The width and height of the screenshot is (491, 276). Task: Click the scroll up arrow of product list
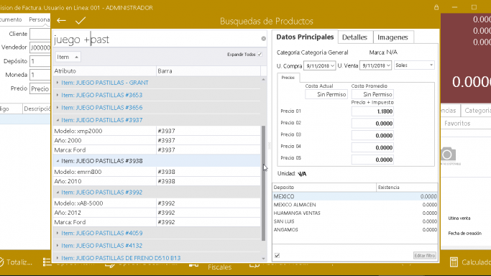click(263, 80)
